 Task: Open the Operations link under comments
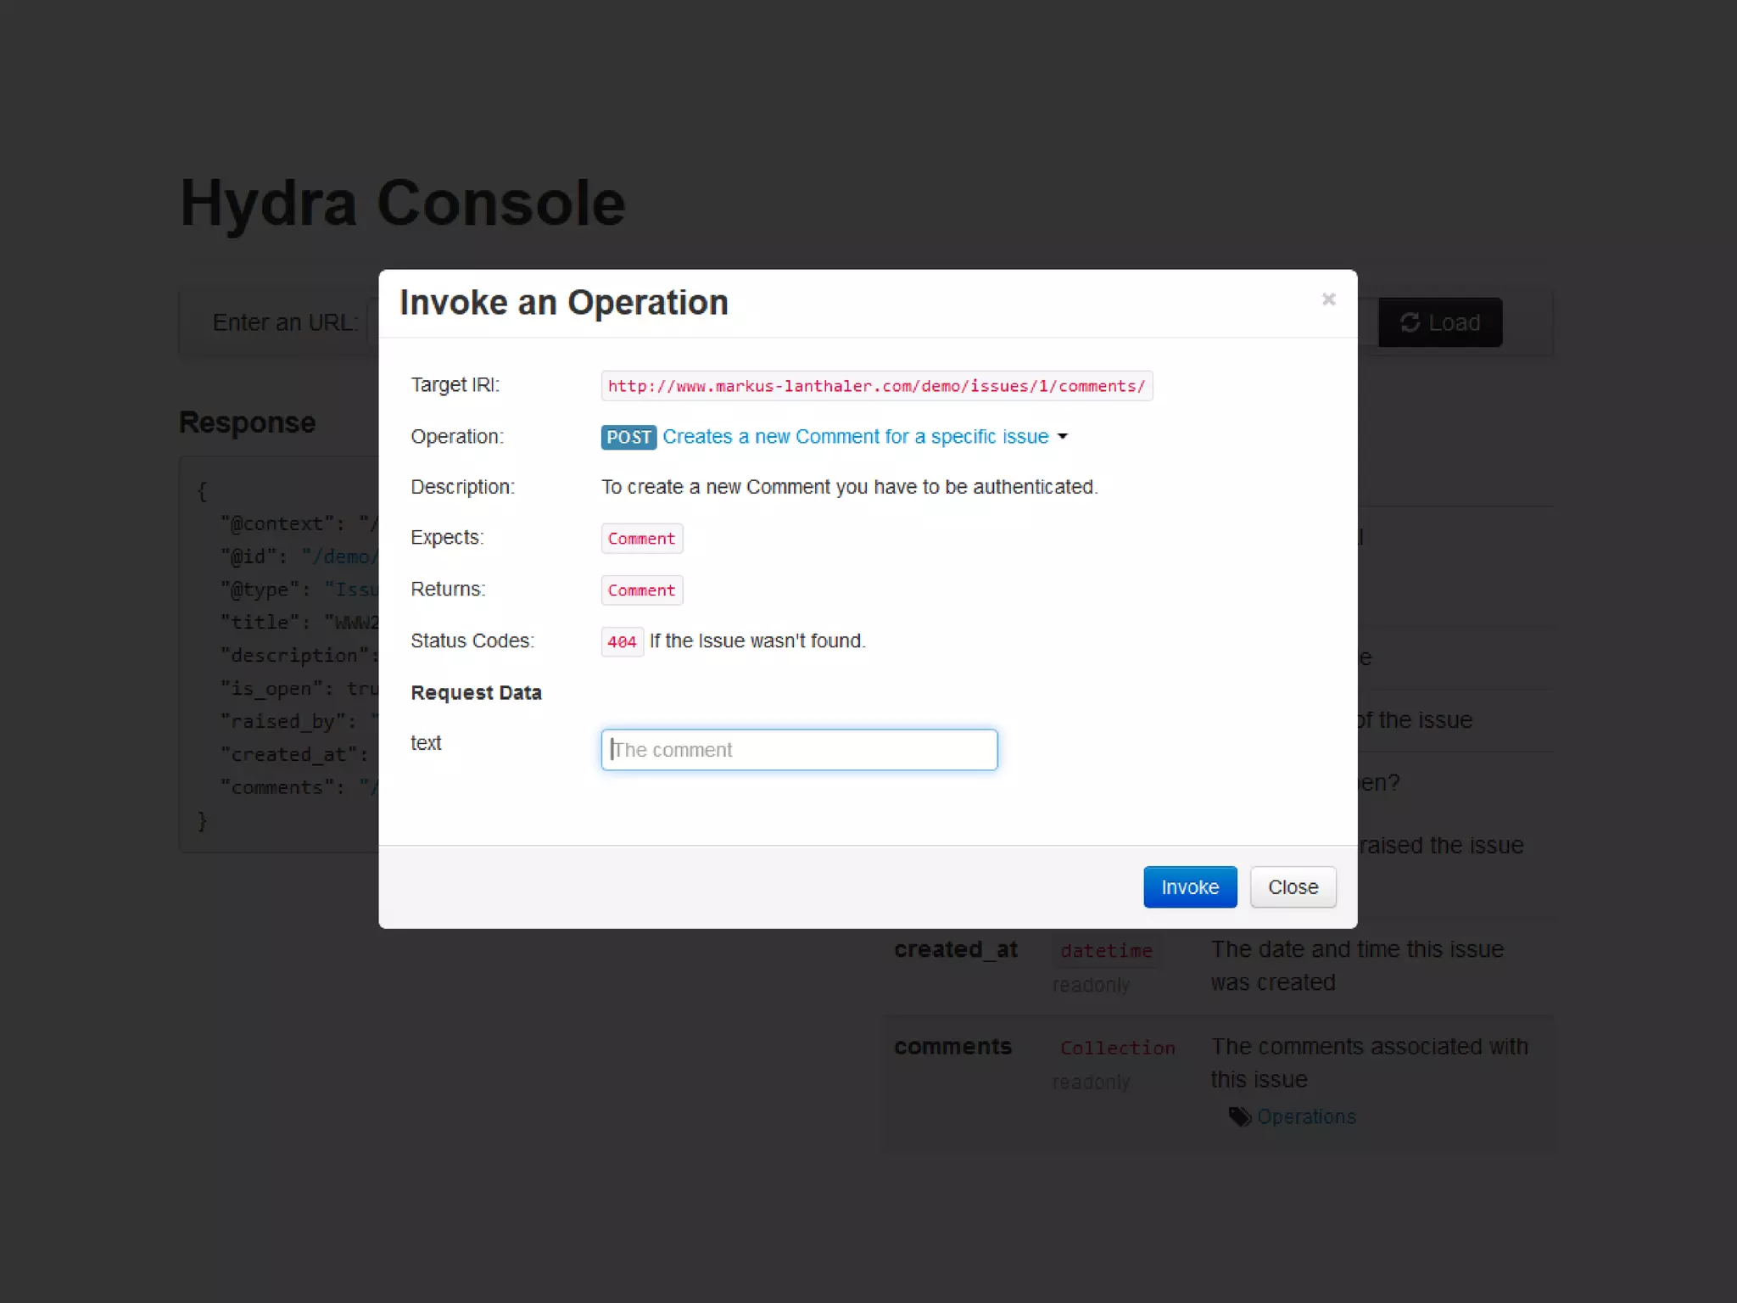[1306, 1117]
